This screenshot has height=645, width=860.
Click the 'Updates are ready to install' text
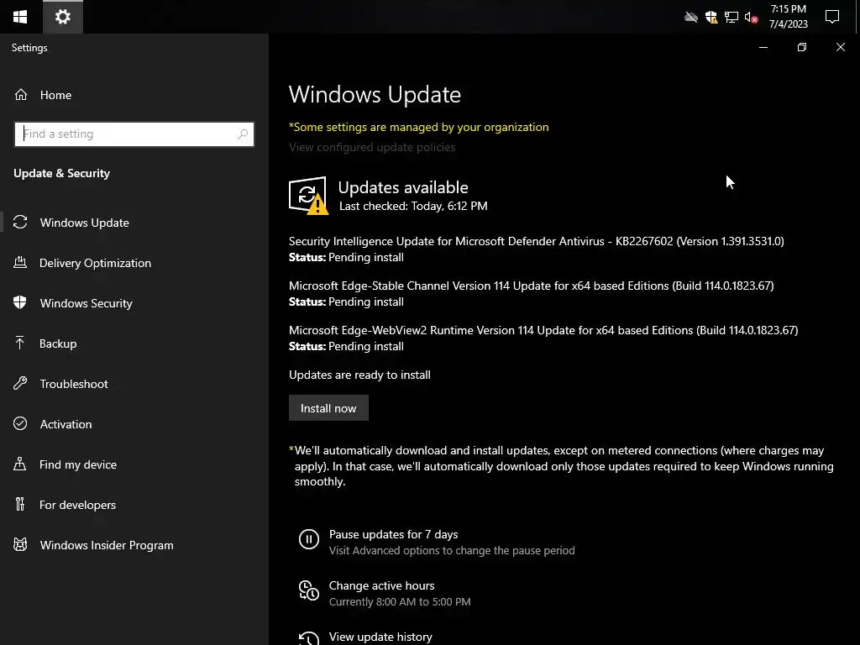pyautogui.click(x=359, y=375)
